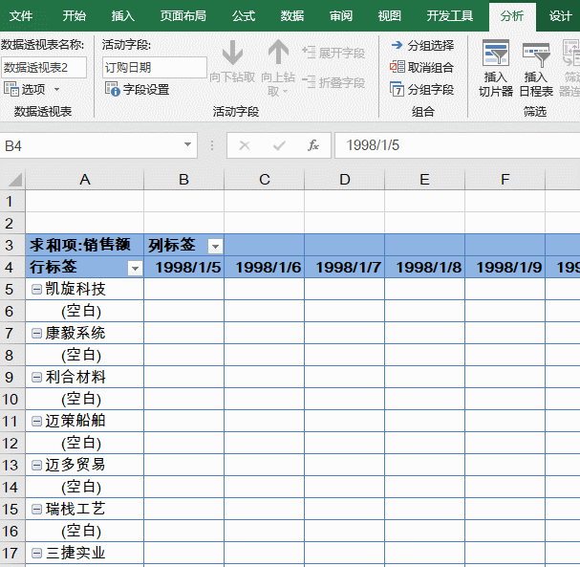Click cell 求和项:销售额

click(85, 245)
